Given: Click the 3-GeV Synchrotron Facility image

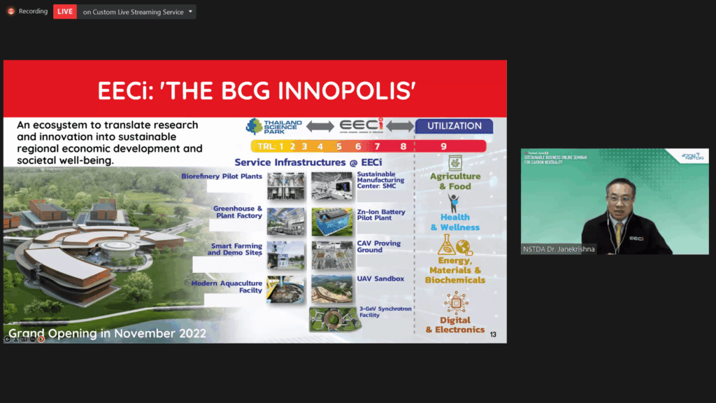Looking at the screenshot, I should [x=332, y=318].
